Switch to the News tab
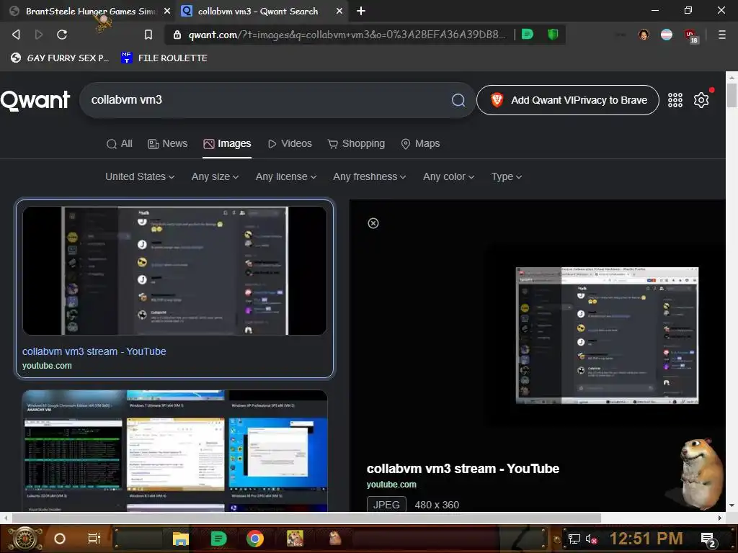Image resolution: width=738 pixels, height=553 pixels. [x=167, y=144]
